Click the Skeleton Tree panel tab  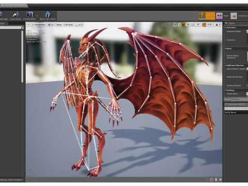4,23
